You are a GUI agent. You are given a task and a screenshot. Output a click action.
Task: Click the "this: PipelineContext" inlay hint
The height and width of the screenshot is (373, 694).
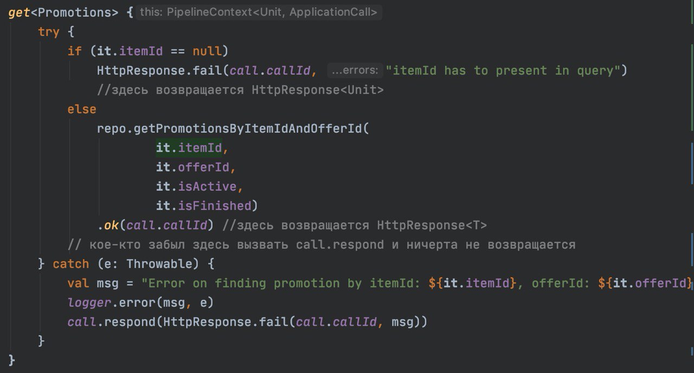258,12
